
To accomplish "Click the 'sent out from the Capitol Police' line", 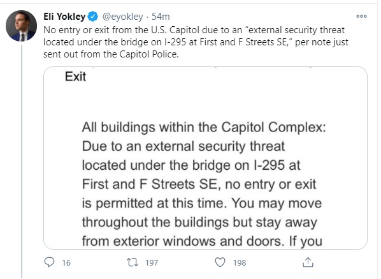I will 111,54.
